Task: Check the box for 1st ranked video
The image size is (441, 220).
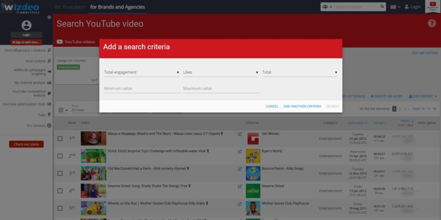Action: 60,139
